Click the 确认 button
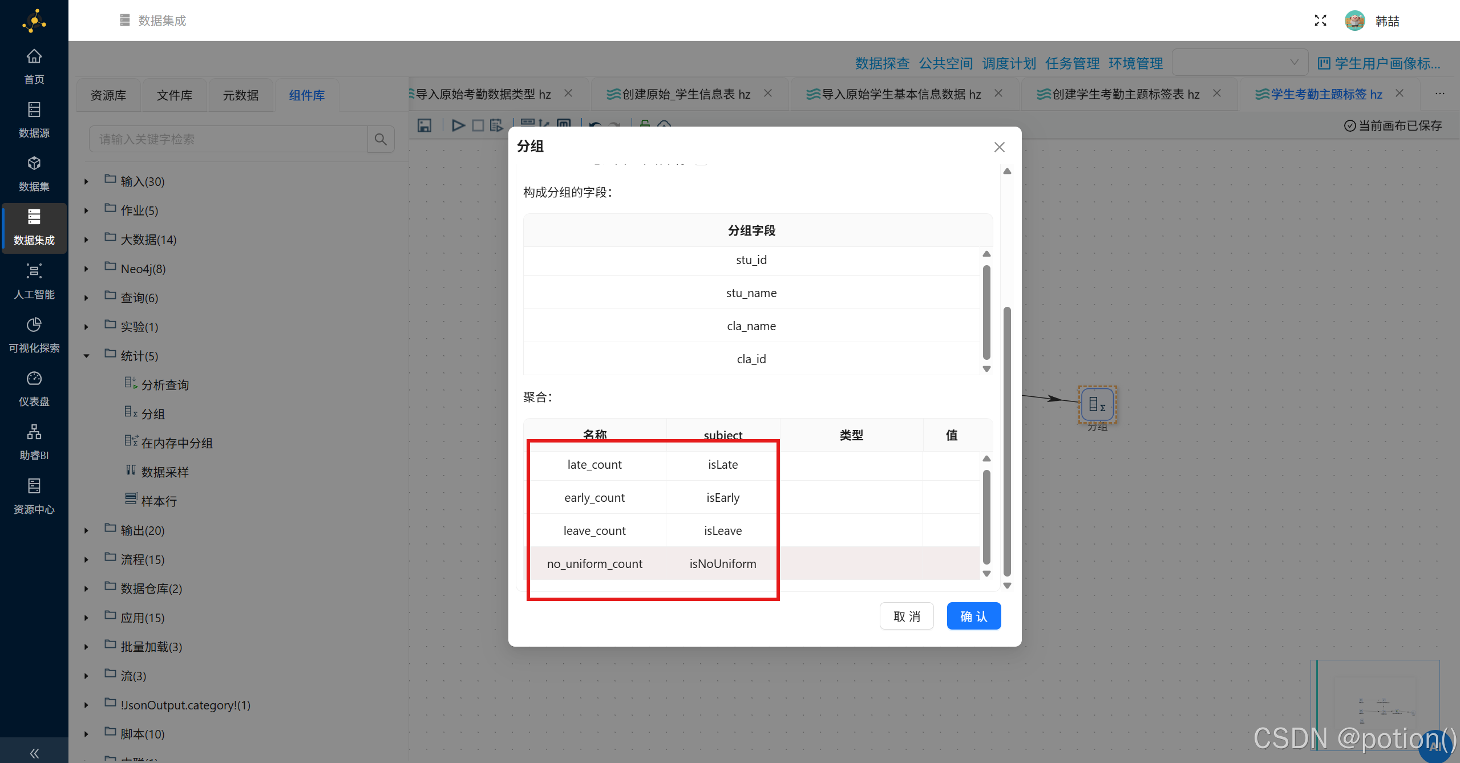Image resolution: width=1460 pixels, height=763 pixels. click(973, 616)
